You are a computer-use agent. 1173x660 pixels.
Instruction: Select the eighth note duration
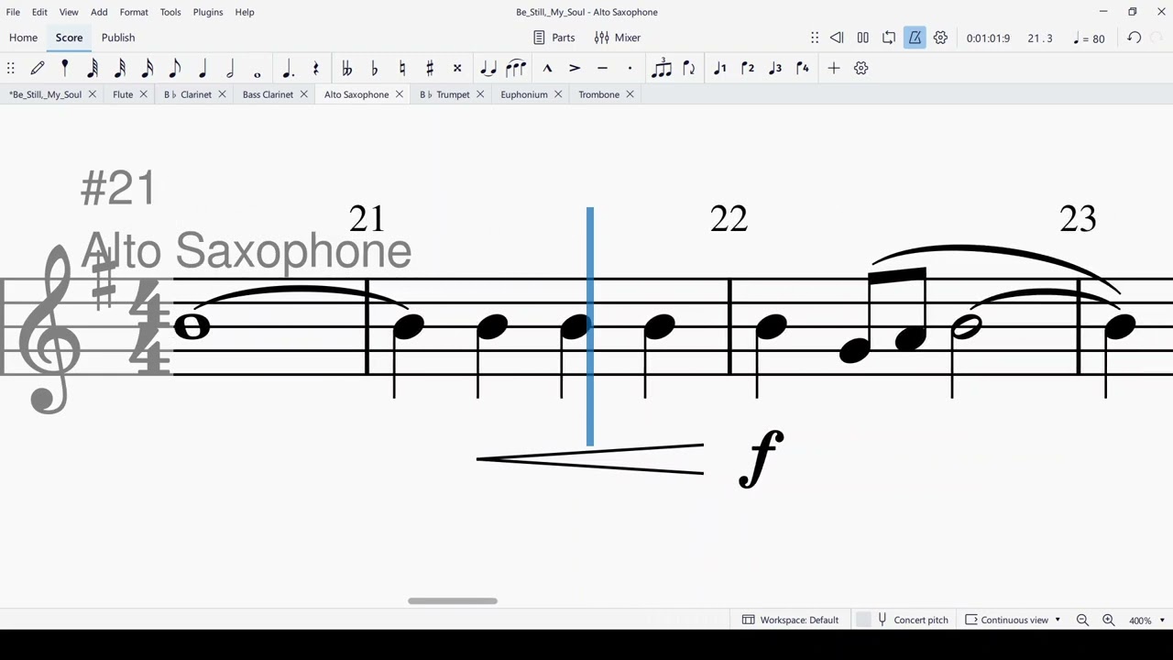[x=175, y=68]
